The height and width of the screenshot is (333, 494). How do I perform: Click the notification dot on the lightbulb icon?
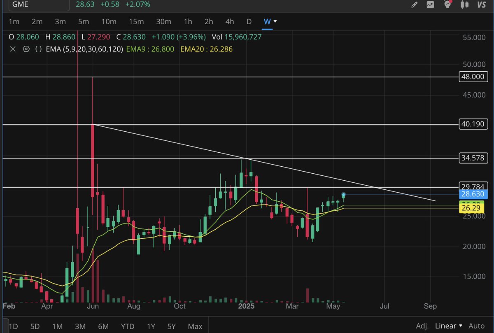tap(450, 2)
